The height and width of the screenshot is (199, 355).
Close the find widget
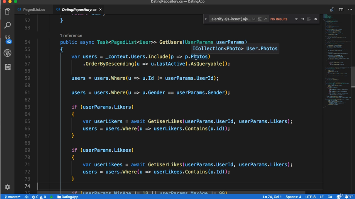pos(316,19)
